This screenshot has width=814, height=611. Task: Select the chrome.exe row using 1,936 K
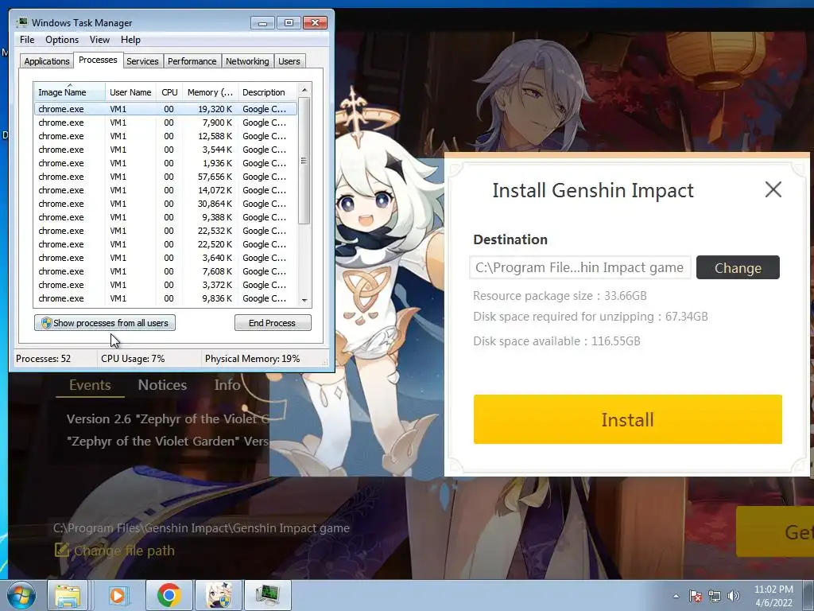click(165, 163)
